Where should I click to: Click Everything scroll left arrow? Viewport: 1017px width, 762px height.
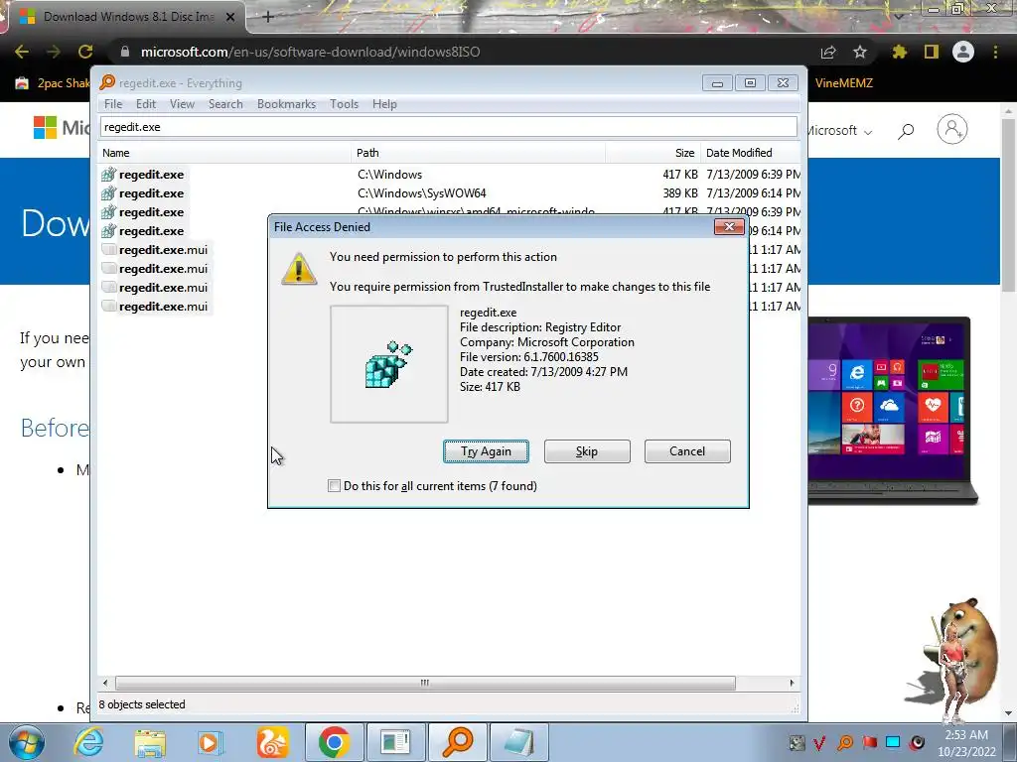coord(105,683)
